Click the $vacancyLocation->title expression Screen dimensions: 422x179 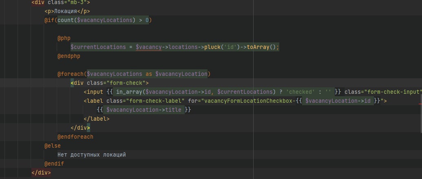144,110
